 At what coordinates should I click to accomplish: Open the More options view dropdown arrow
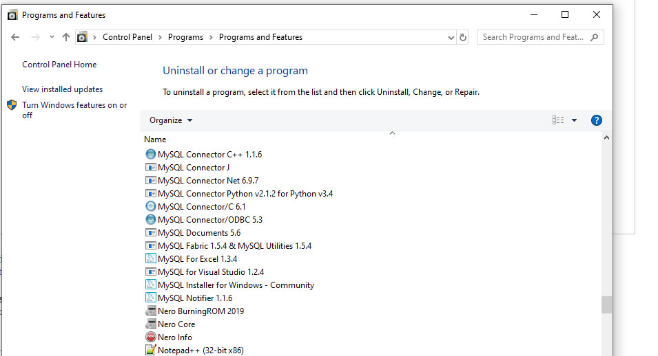pyautogui.click(x=574, y=120)
